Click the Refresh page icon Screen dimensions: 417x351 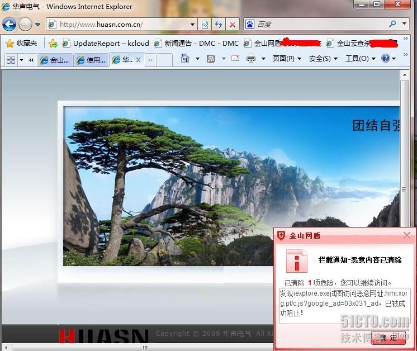tap(219, 25)
